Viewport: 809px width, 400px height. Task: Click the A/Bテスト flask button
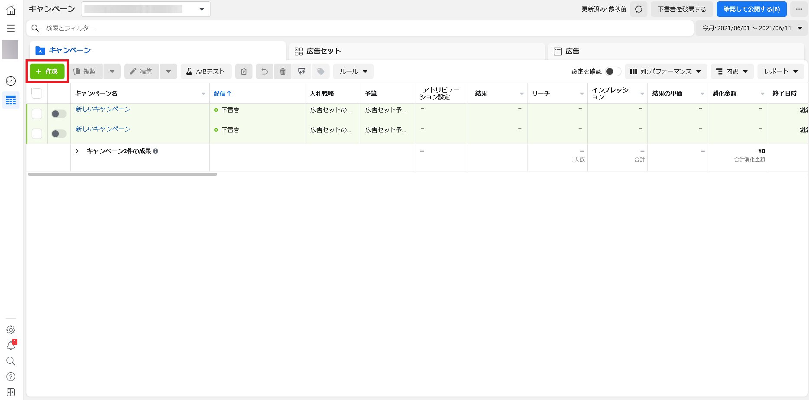206,71
